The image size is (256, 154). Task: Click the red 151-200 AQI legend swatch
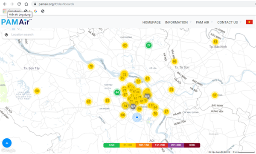[x=160, y=145]
